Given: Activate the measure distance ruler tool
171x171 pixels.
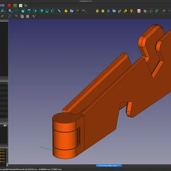Looking at the screenshot, I should [59, 11].
